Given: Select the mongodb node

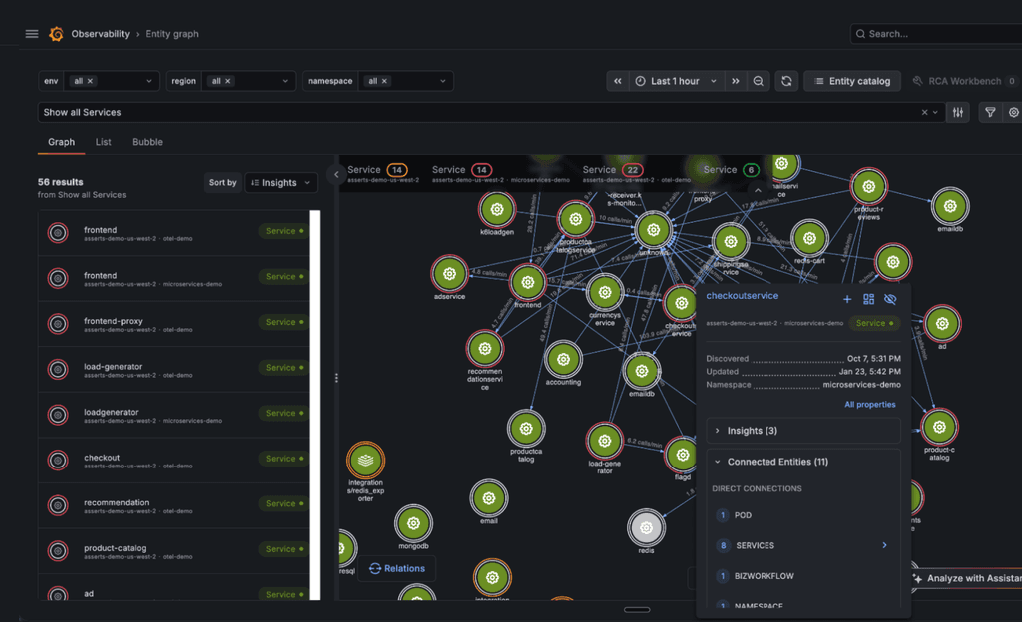Looking at the screenshot, I should click(413, 523).
